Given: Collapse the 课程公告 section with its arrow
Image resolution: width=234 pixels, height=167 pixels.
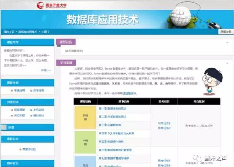Looking at the screenshot, I should click(x=228, y=42).
